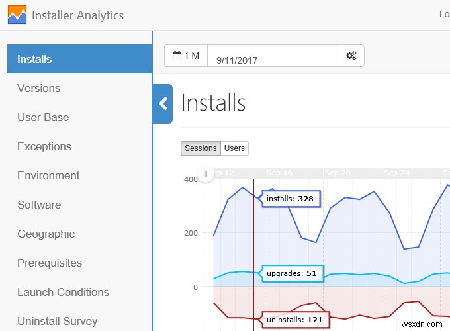
Task: Switch chart to Sessions view
Action: click(201, 148)
